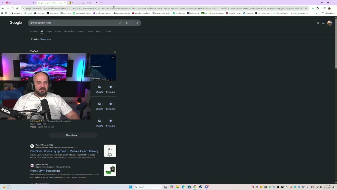The width and height of the screenshot is (337, 190).
Task: Expand the More search filters dropdown
Action: click(x=99, y=31)
